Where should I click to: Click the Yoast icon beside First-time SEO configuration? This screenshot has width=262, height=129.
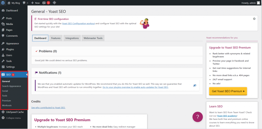tap(35, 19)
